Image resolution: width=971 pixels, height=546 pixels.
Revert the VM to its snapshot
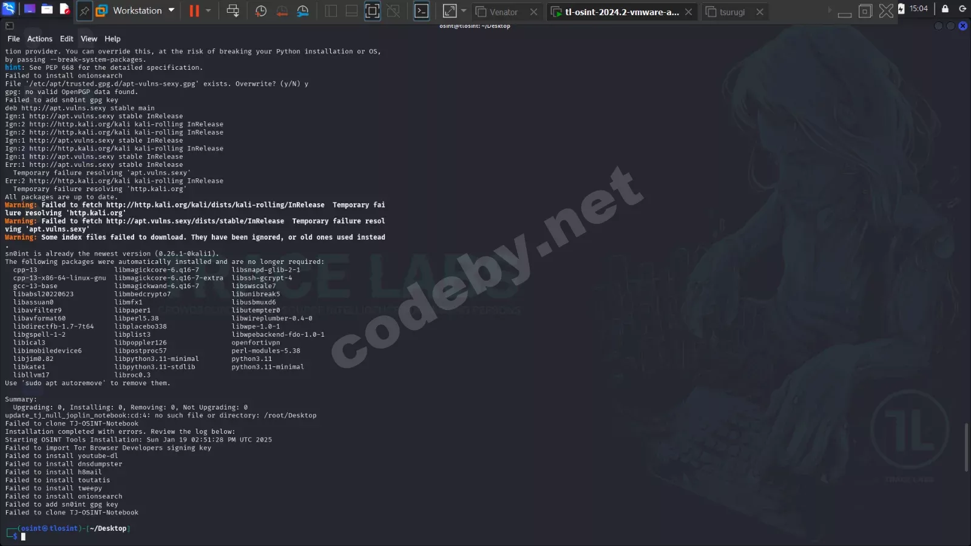[x=282, y=10]
